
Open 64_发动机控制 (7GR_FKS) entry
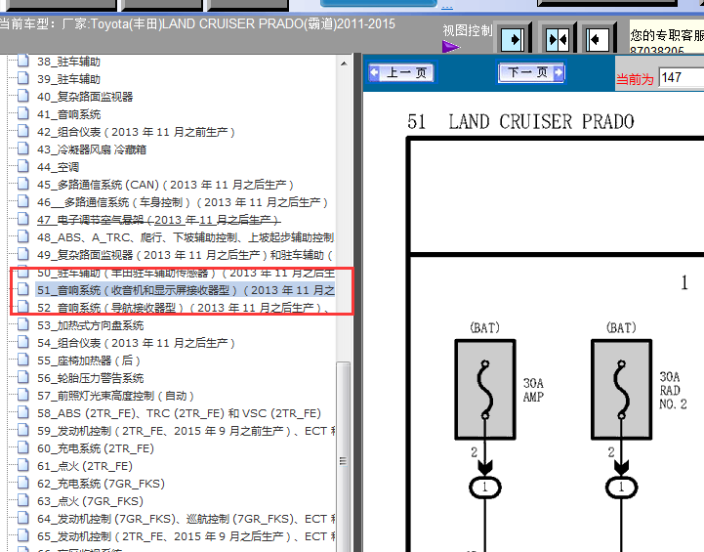point(186,519)
